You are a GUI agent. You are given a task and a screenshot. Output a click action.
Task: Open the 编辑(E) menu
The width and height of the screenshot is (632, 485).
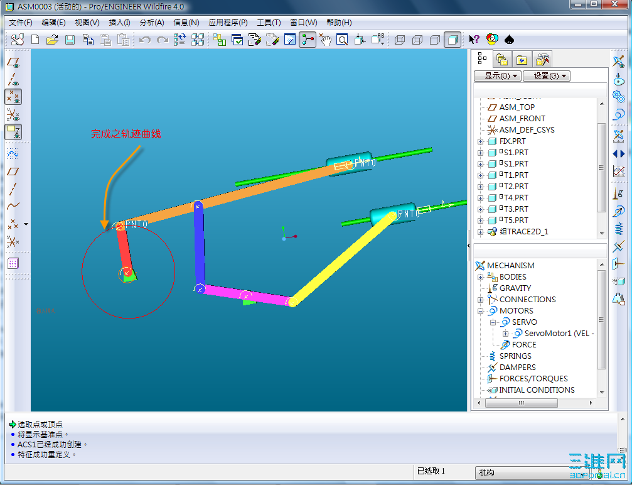53,23
